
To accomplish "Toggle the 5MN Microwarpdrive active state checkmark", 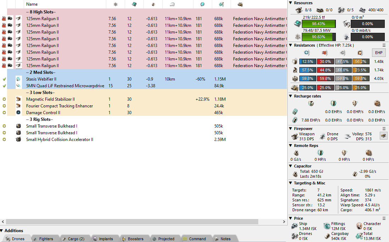I will pos(4,86).
